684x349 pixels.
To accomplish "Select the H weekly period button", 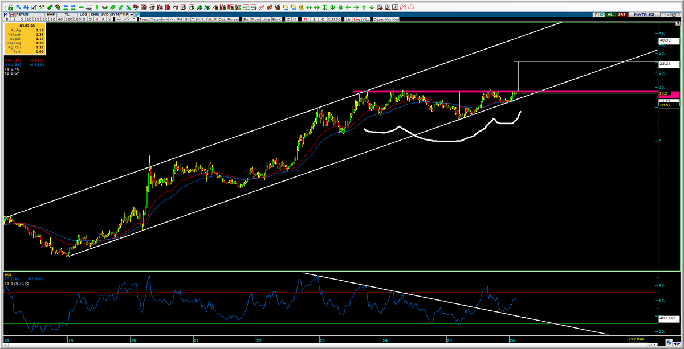I will 97,19.
